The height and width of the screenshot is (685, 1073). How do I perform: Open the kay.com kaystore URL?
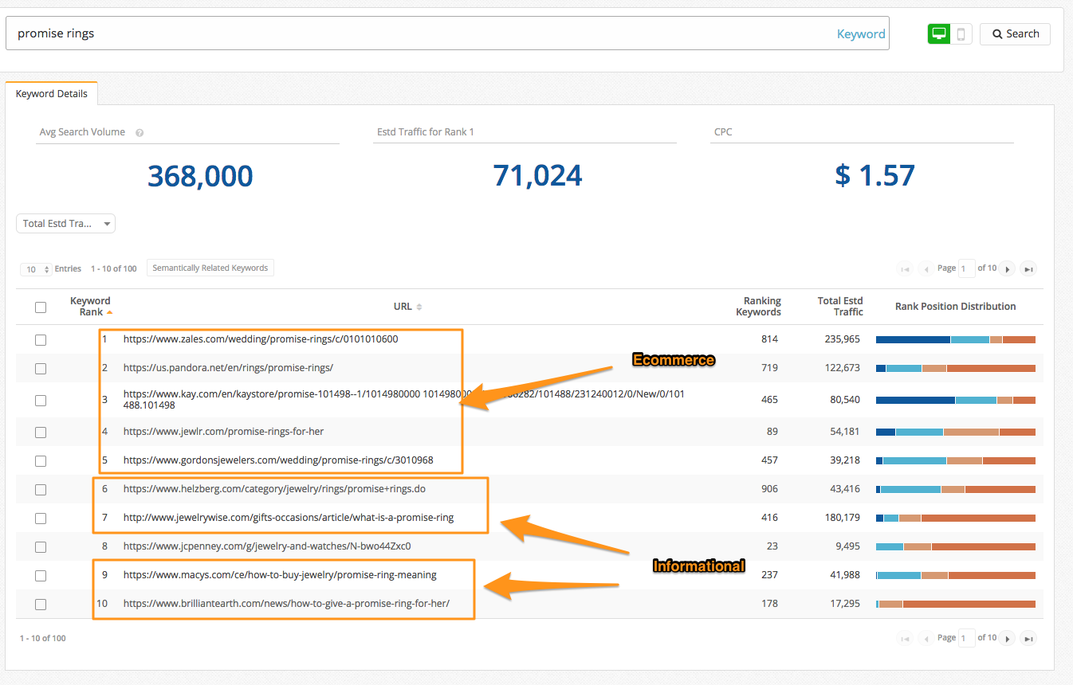[x=403, y=400]
